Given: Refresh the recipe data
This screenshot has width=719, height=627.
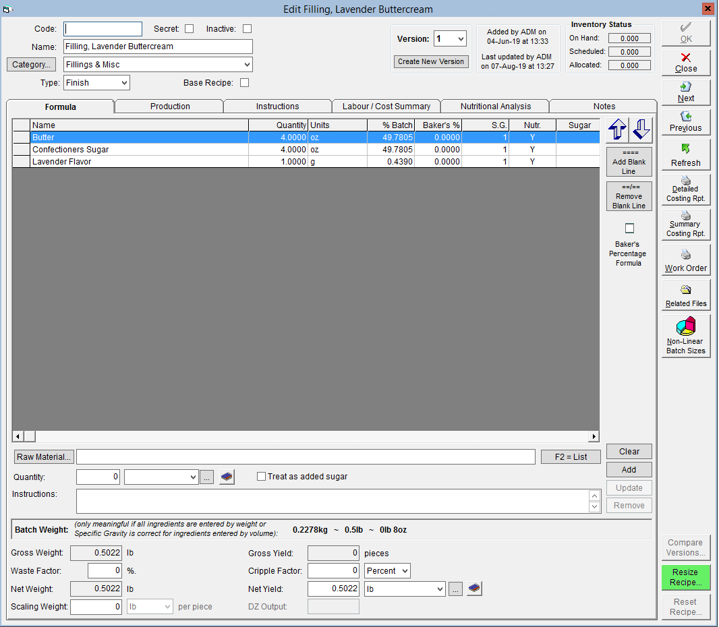Looking at the screenshot, I should pos(686,155).
